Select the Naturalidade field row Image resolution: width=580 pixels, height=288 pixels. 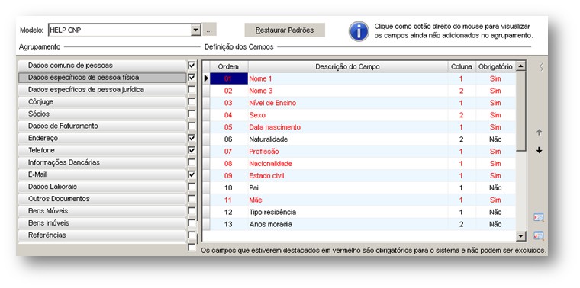coord(359,139)
